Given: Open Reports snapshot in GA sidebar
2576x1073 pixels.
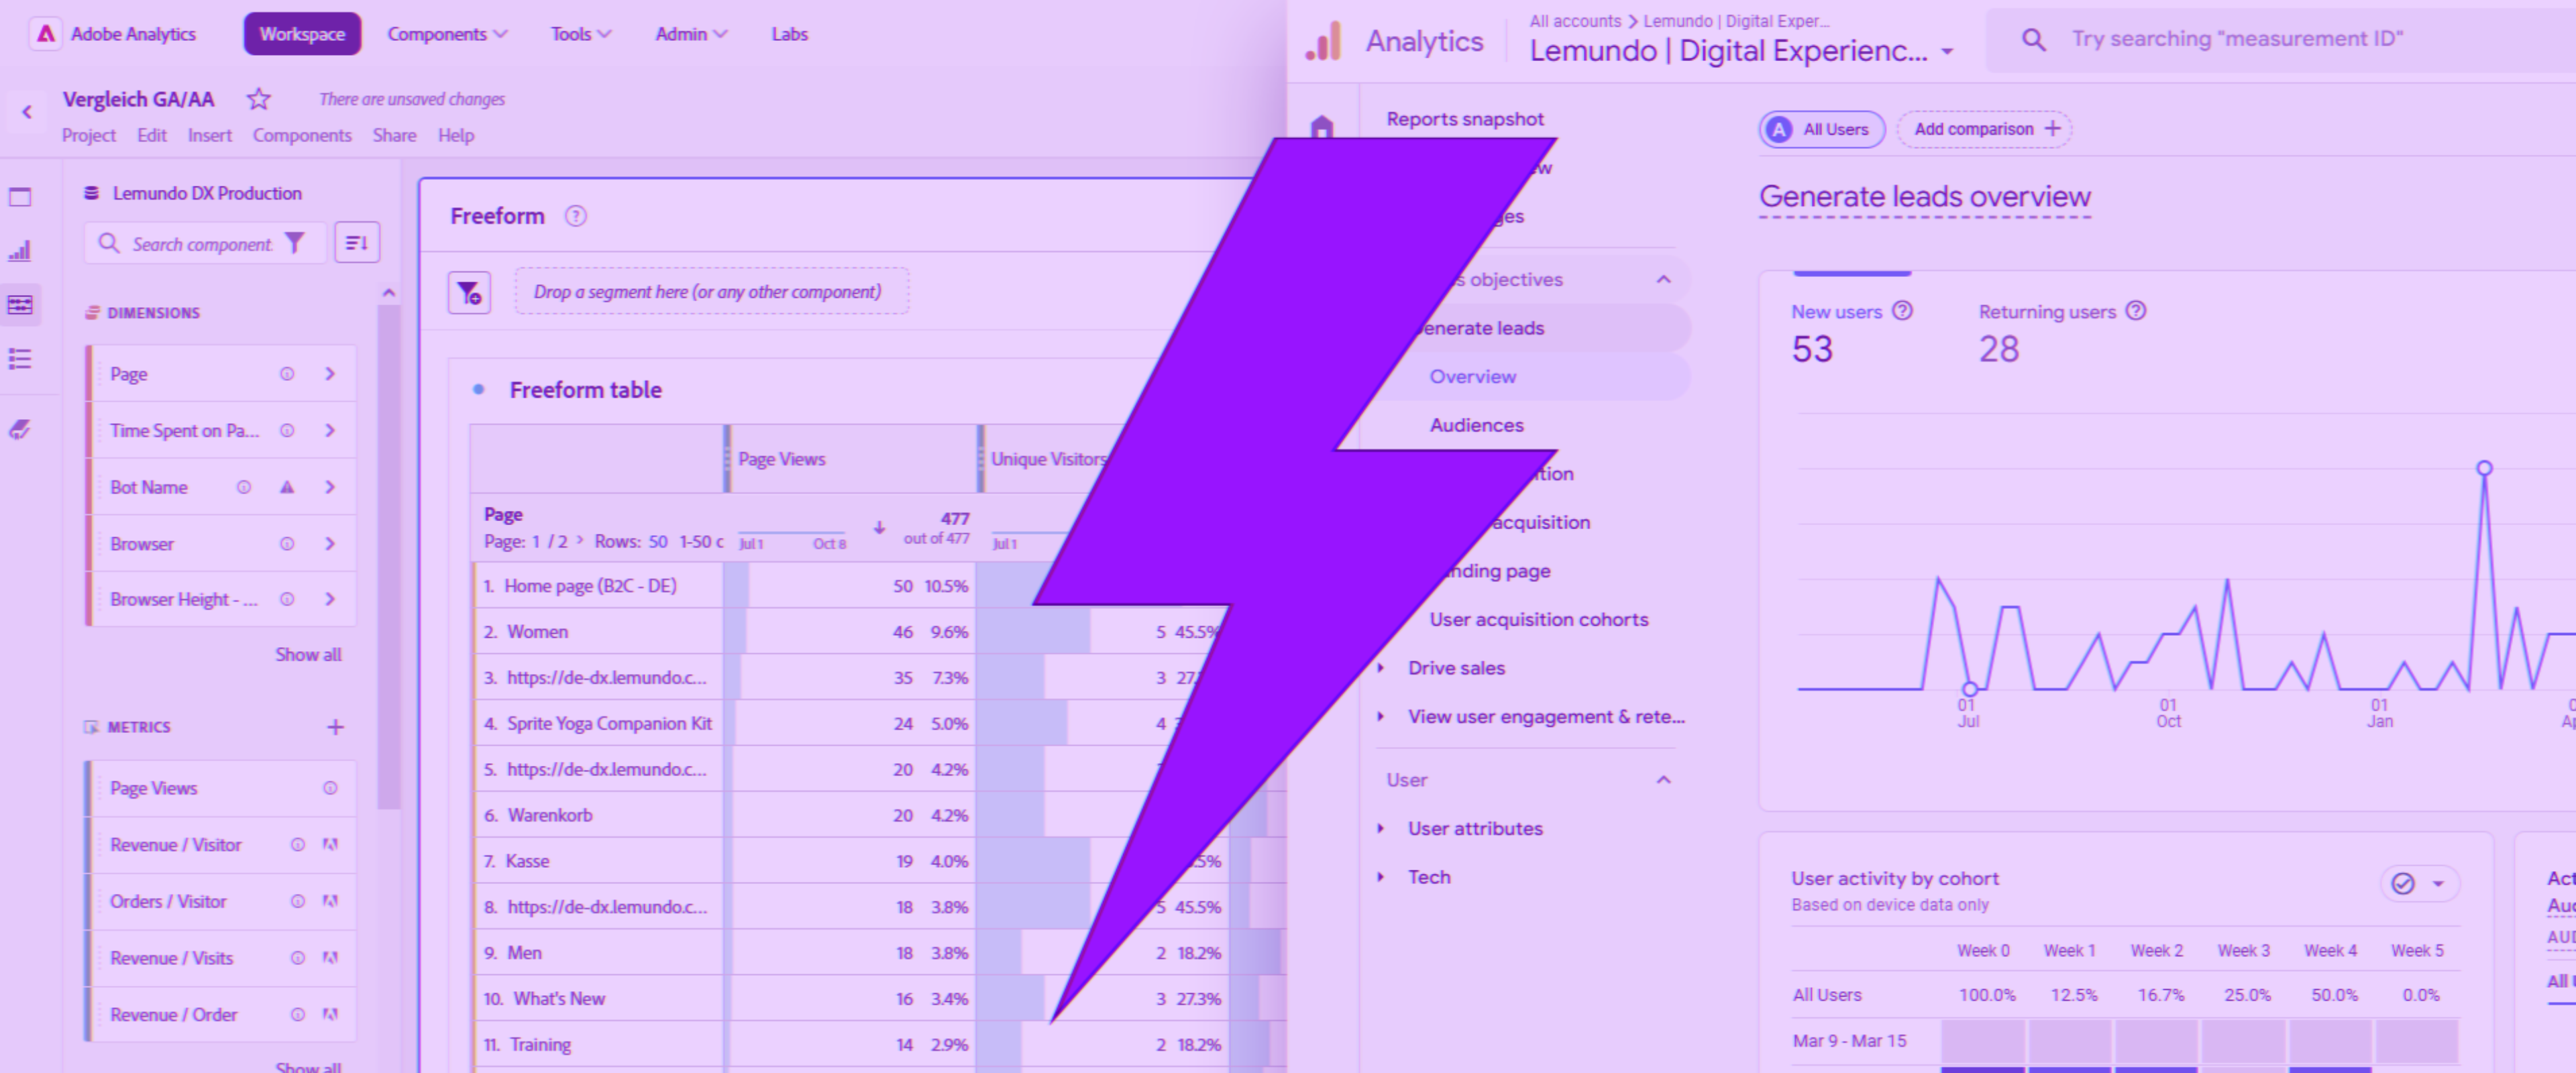Looking at the screenshot, I should [x=1465, y=119].
